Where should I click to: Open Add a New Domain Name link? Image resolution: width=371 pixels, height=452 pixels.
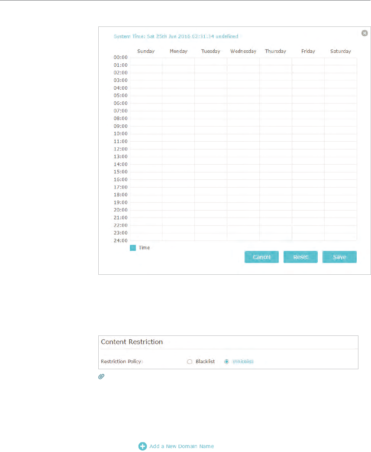181,446
